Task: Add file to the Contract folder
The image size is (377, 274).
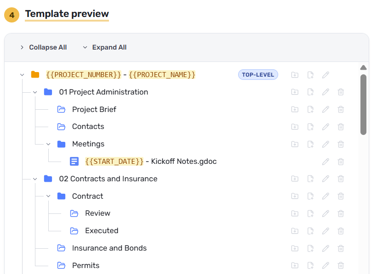Action: (x=310, y=196)
